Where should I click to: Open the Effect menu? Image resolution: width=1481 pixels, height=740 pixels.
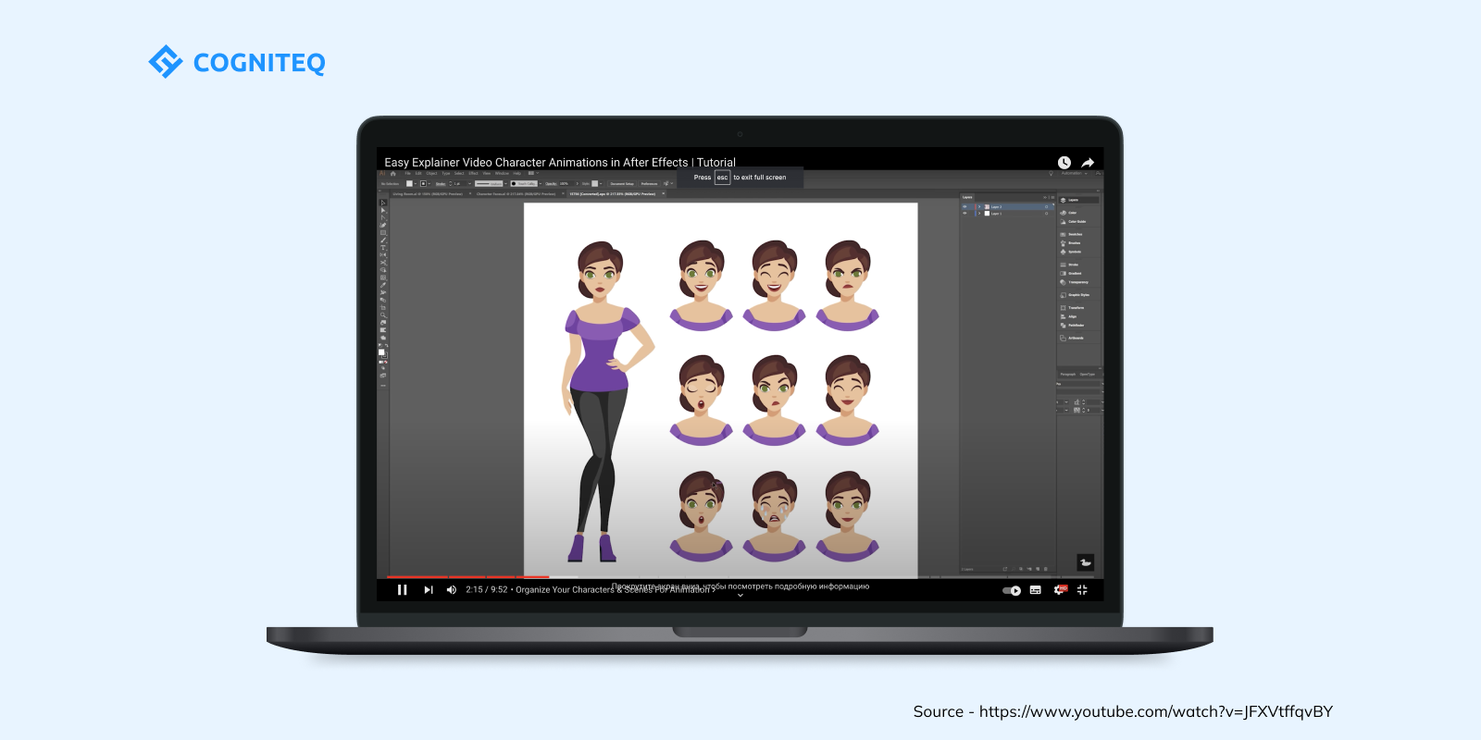pyautogui.click(x=473, y=173)
